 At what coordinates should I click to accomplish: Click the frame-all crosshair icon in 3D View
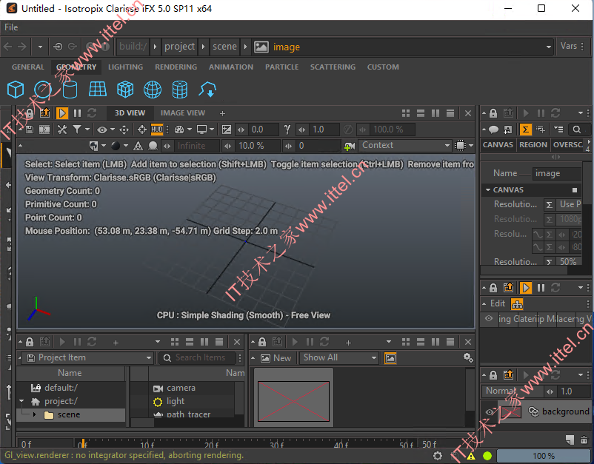(x=142, y=130)
